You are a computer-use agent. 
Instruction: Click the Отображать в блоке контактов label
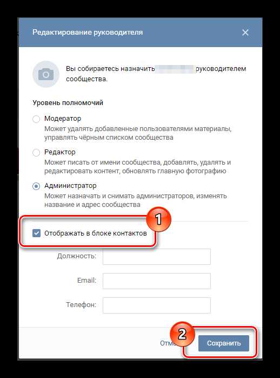tap(96, 233)
